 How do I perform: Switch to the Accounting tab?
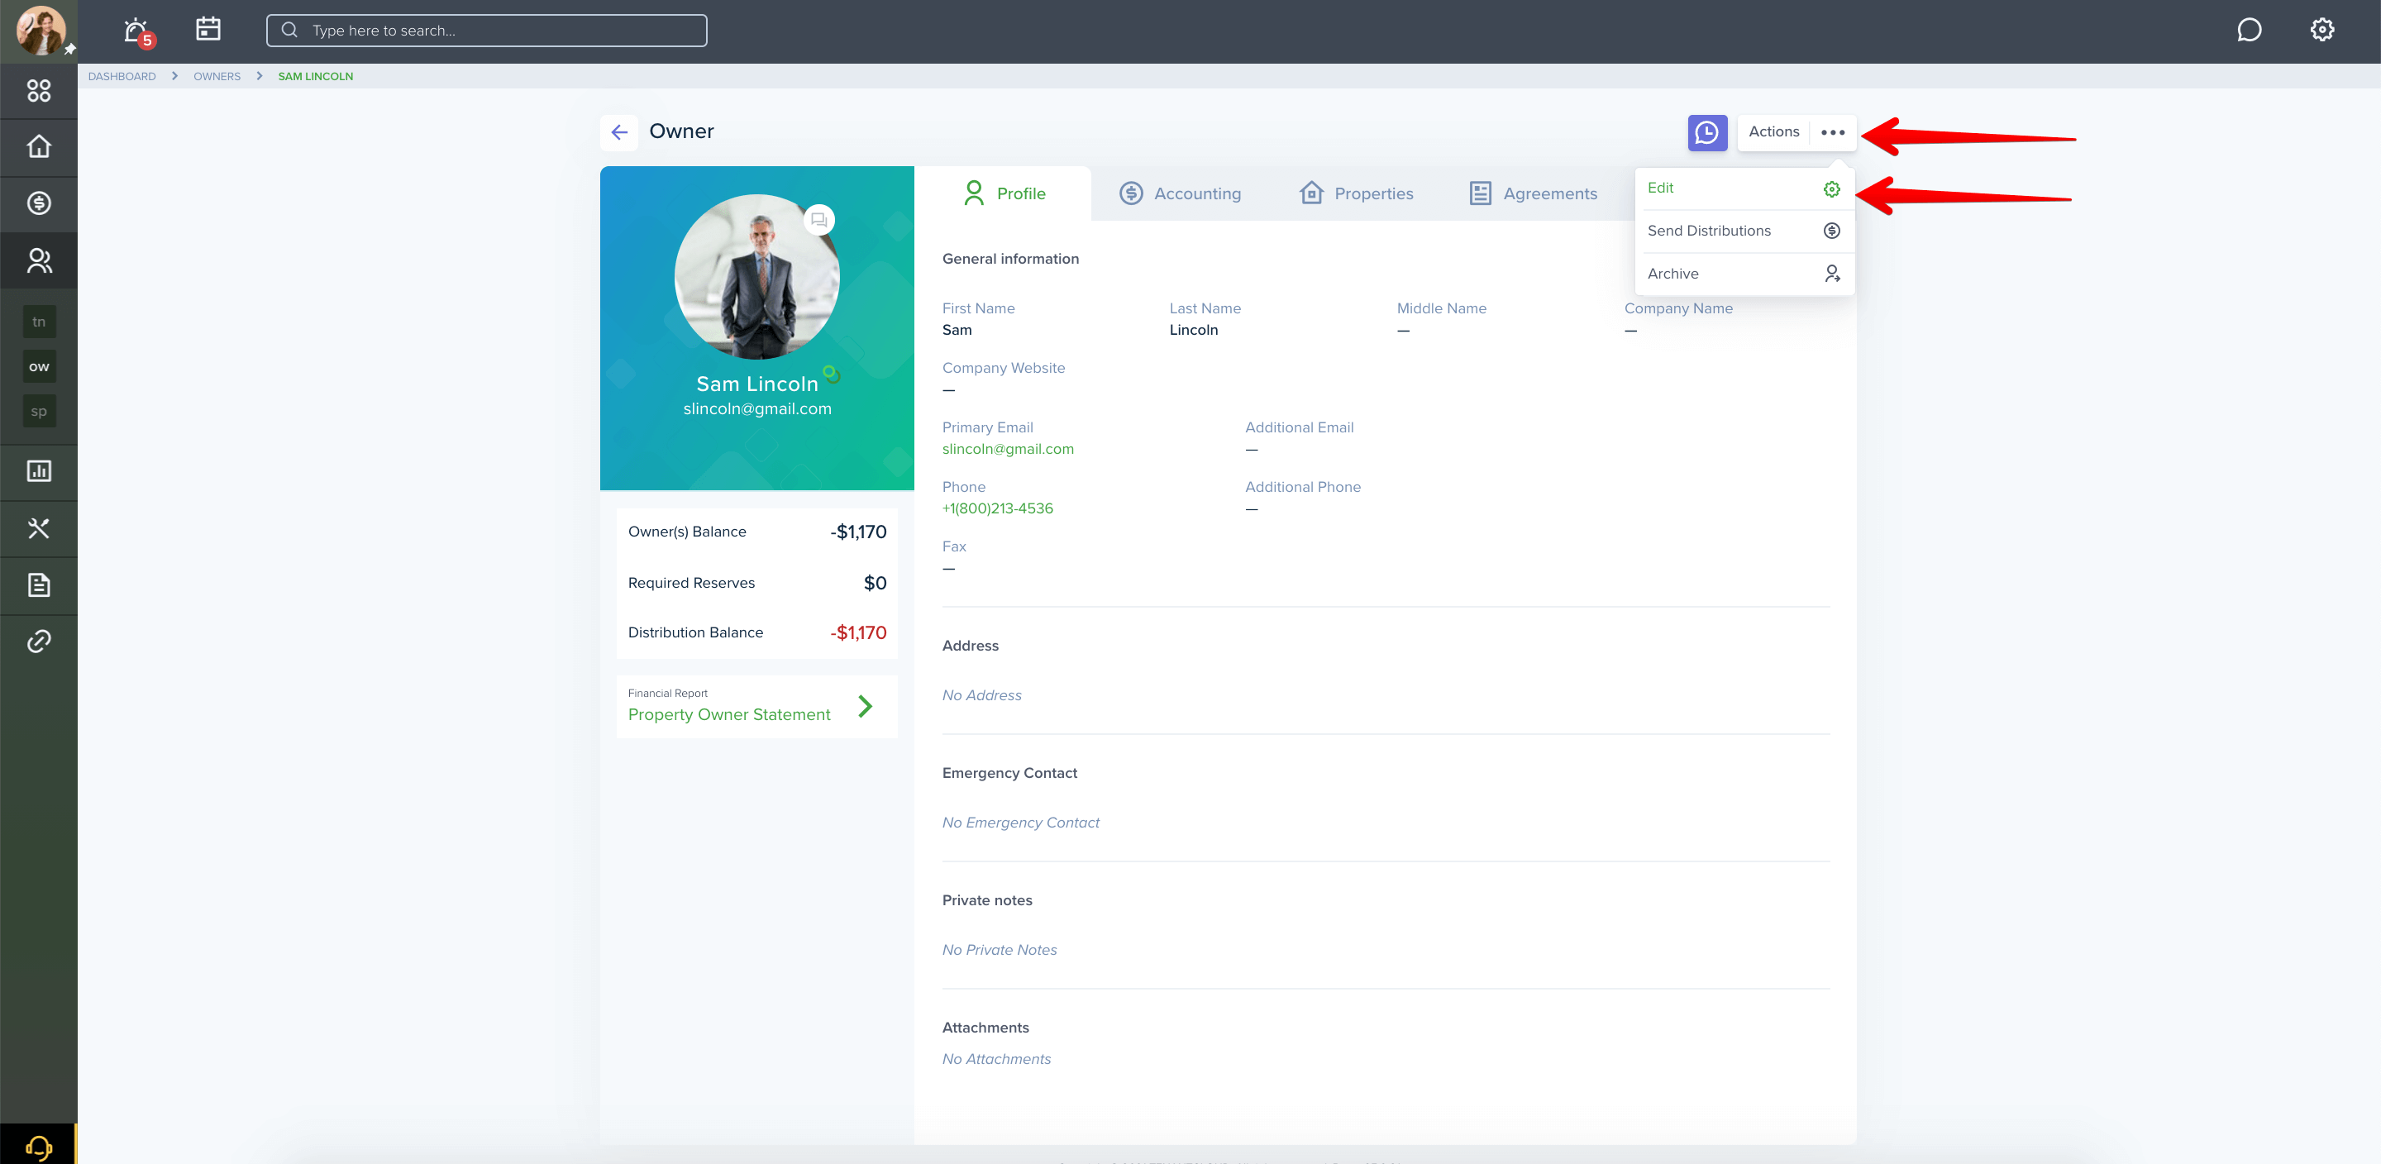point(1180,193)
